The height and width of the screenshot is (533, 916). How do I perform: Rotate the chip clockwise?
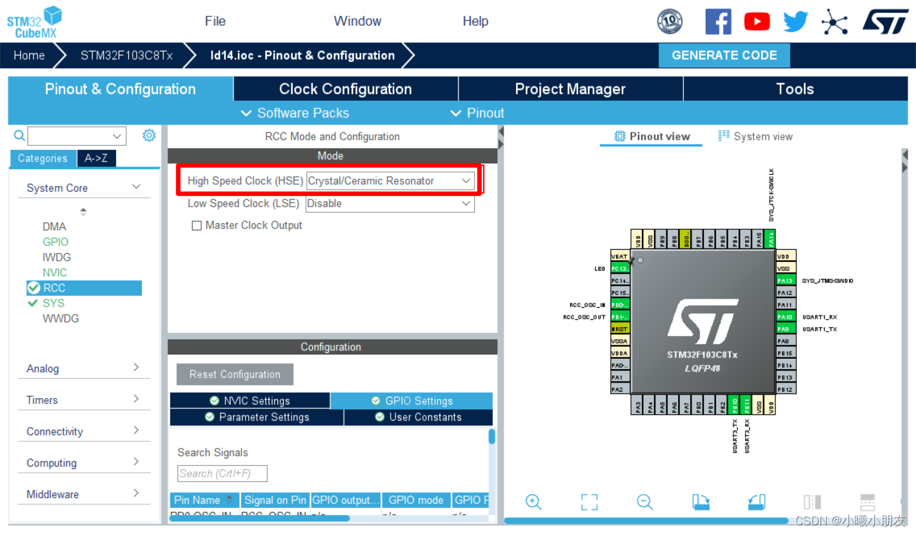[x=701, y=501]
